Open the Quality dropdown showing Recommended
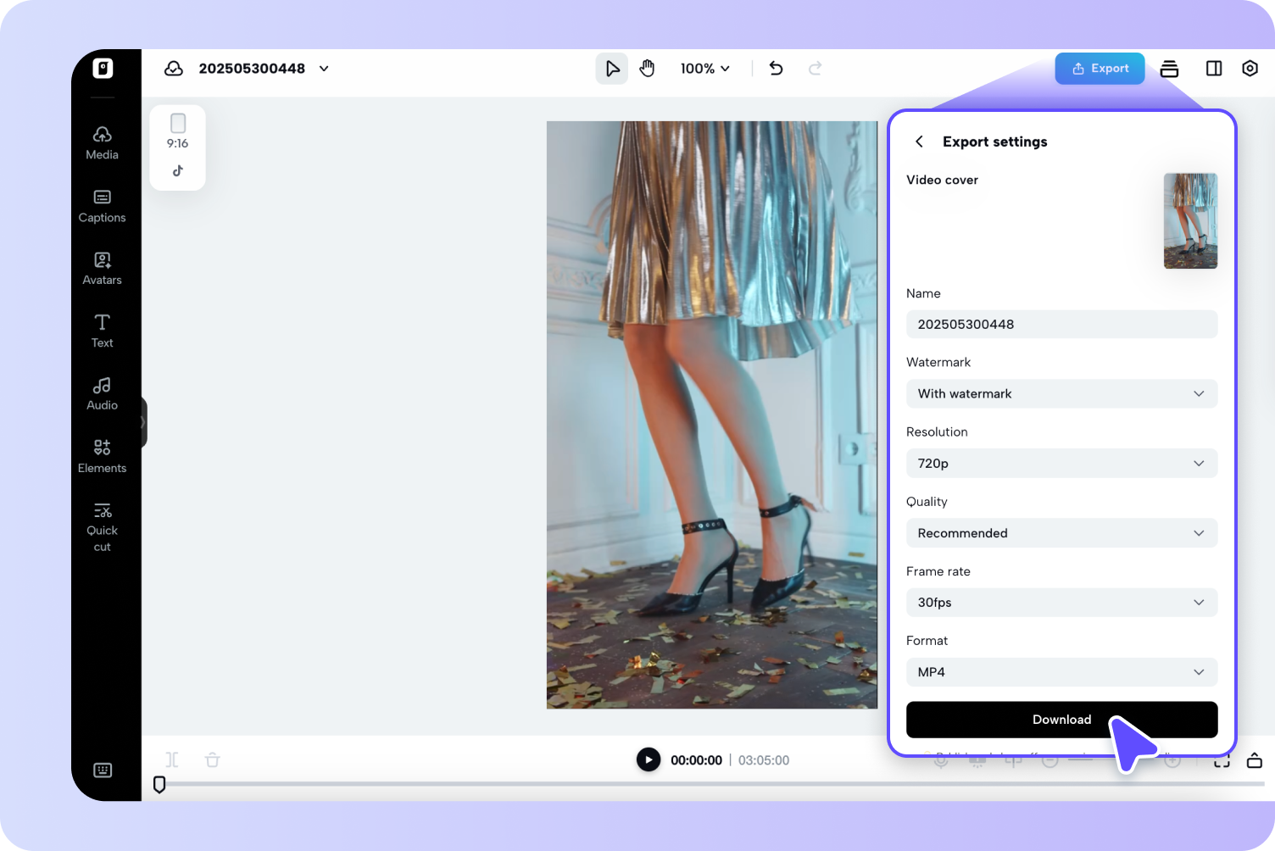Screen dimensions: 1275x851 [x=1062, y=533]
